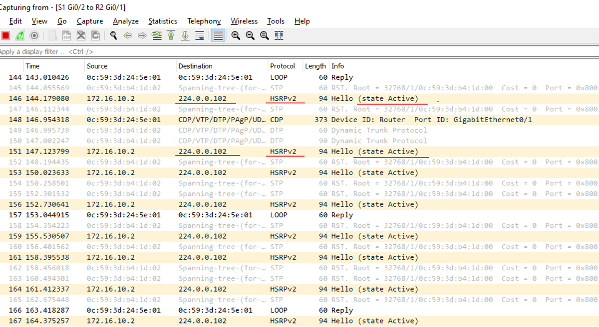This screenshot has width=599, height=327.
Task: Select packet 152 STP row
Action: (x=299, y=162)
